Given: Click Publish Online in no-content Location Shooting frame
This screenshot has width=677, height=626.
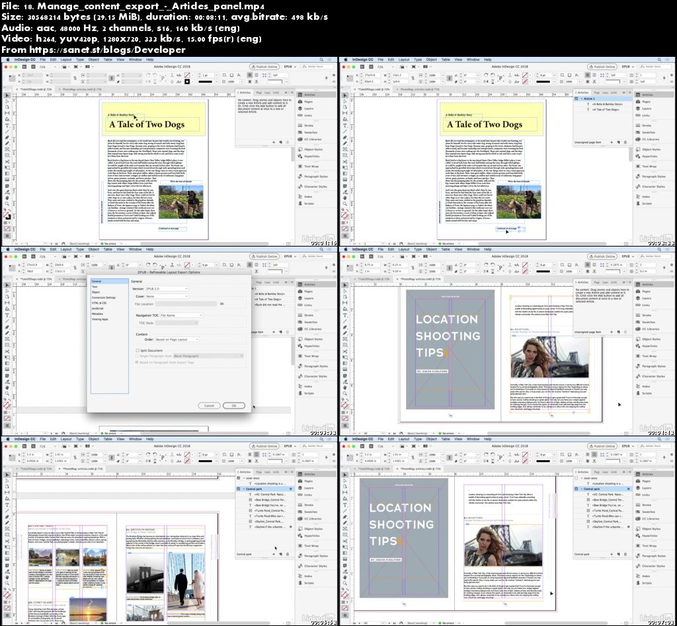Looking at the screenshot, I should click(602, 256).
